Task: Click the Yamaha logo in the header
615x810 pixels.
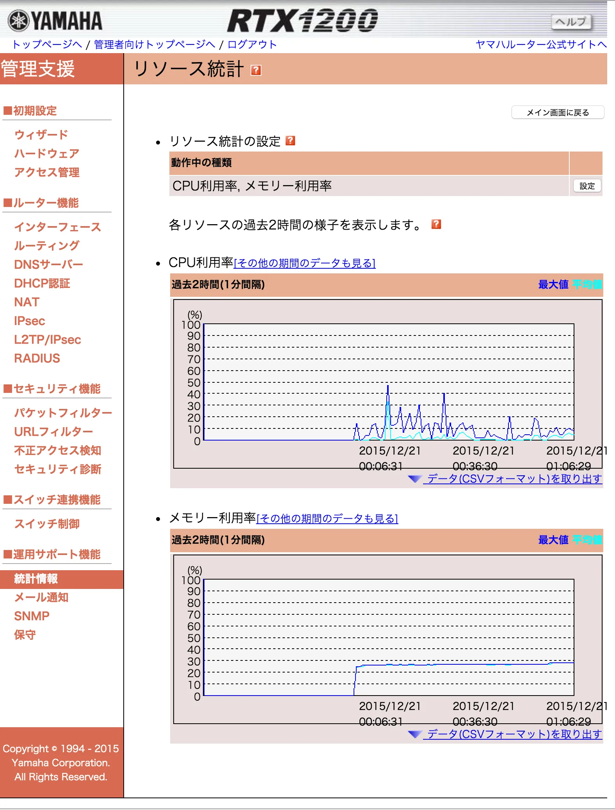Action: pos(55,21)
